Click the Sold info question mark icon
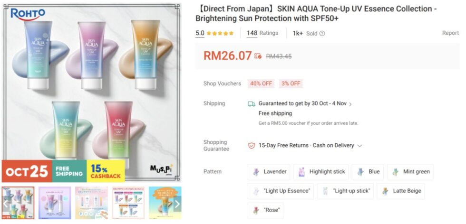The height and width of the screenshot is (224, 466). coord(322,34)
